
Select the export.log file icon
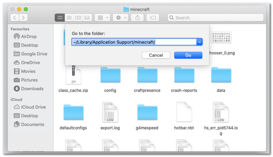[x=110, y=112]
